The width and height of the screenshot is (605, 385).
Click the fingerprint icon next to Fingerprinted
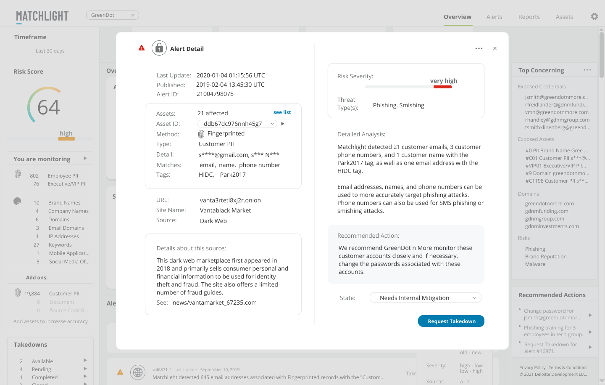coord(201,134)
